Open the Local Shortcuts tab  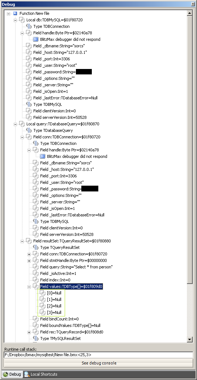tap(40, 375)
